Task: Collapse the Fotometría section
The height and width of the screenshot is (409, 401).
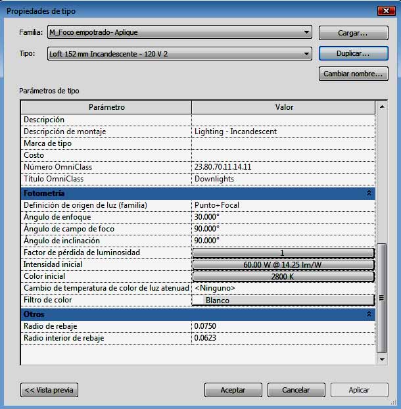Action: point(369,193)
